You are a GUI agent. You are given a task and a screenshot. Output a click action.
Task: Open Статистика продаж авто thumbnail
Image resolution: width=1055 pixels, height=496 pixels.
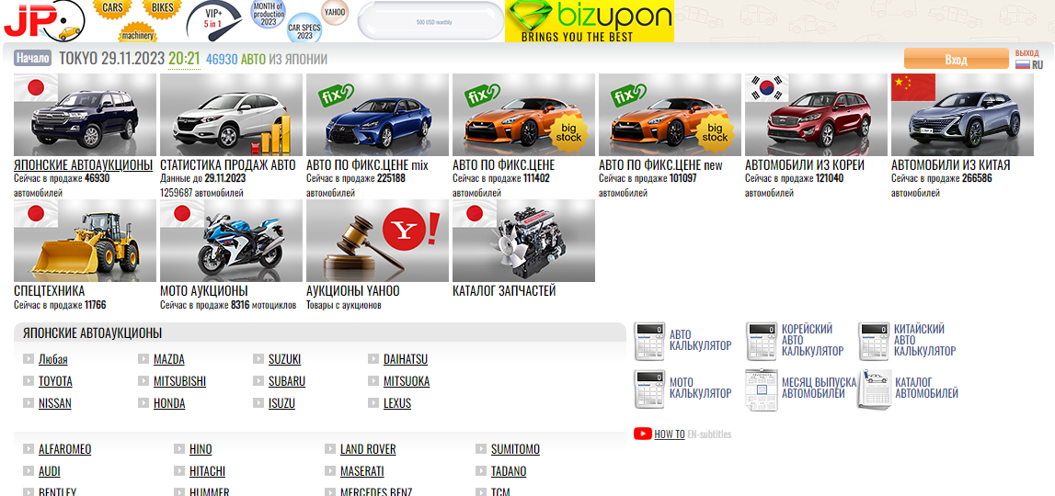point(231,115)
